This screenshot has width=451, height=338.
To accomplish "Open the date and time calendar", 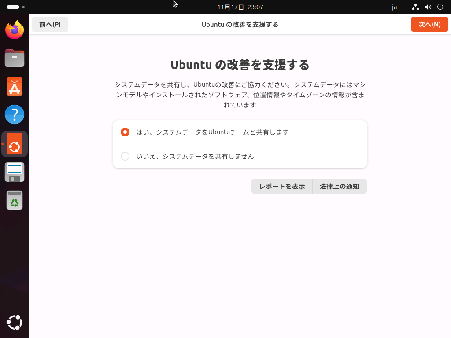I will [x=240, y=7].
